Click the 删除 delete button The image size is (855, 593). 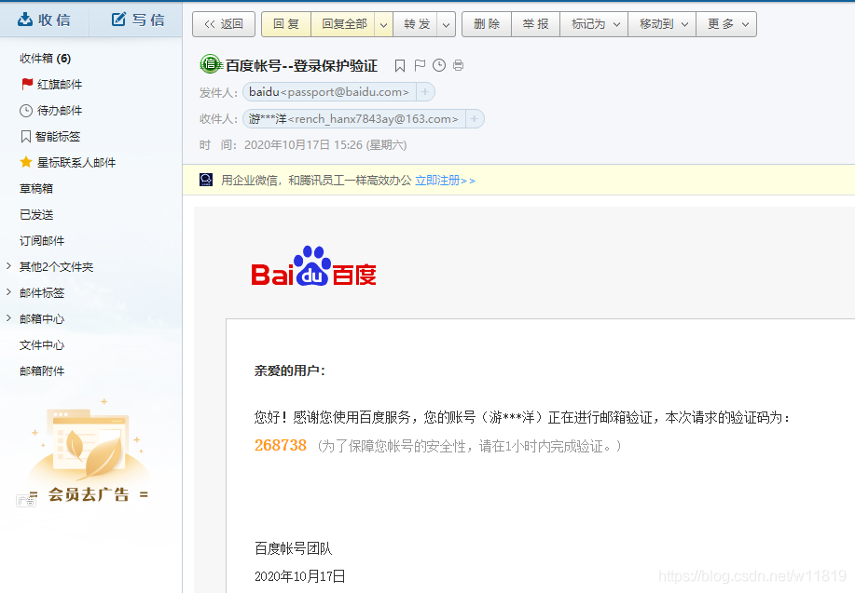click(487, 24)
